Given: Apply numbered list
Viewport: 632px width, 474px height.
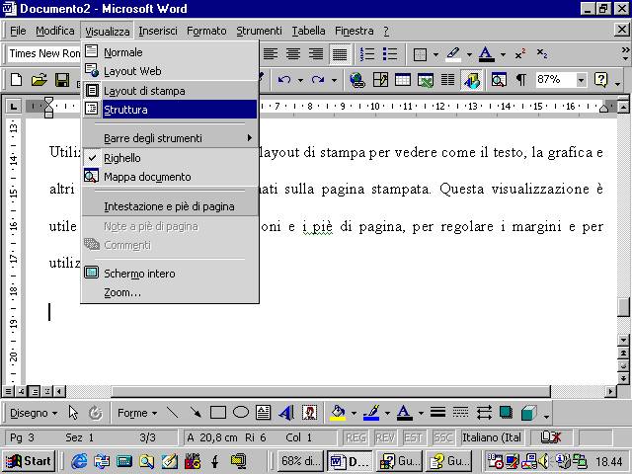Looking at the screenshot, I should pos(367,54).
